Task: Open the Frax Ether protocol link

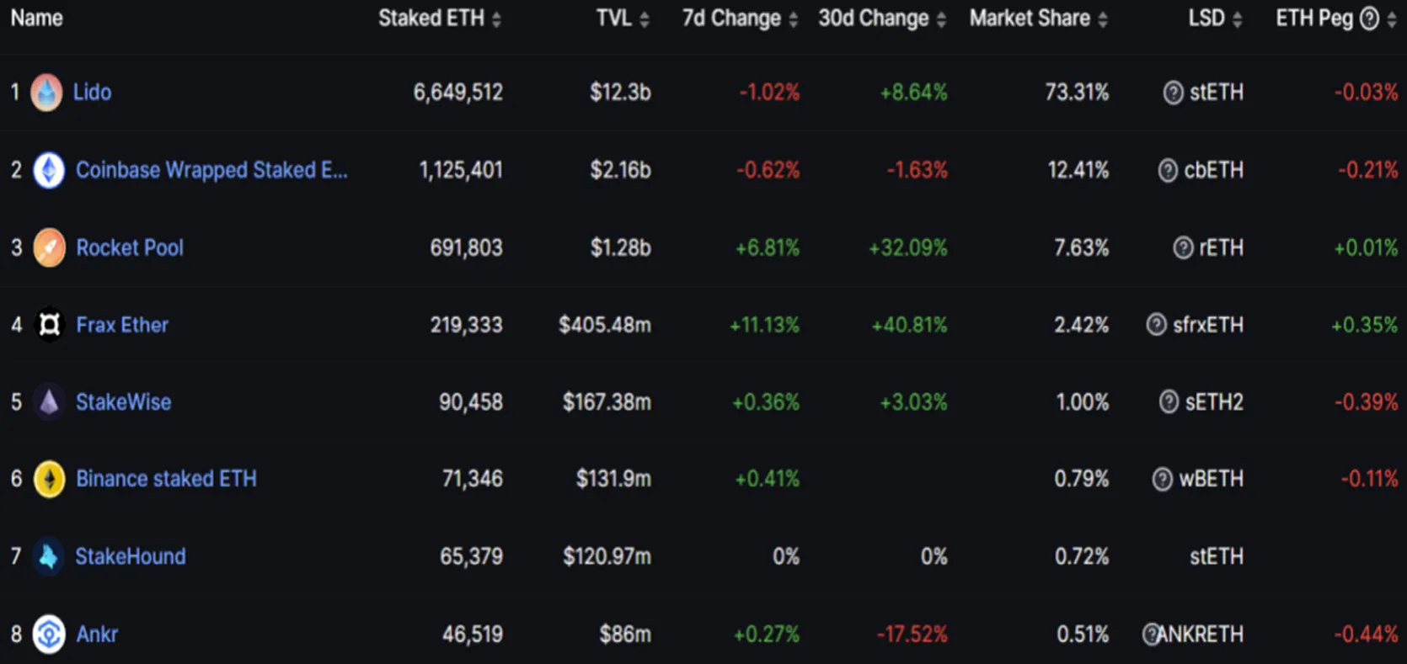Action: 122,325
